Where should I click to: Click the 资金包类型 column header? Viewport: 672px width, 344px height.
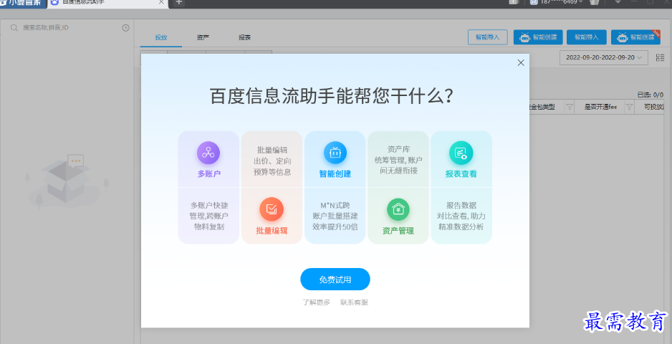[x=542, y=107]
